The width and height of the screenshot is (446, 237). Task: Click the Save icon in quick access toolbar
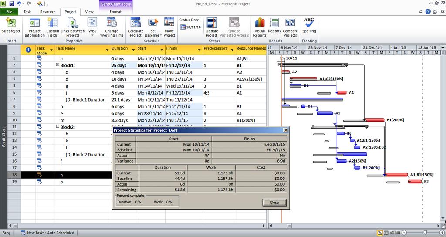[12, 3]
